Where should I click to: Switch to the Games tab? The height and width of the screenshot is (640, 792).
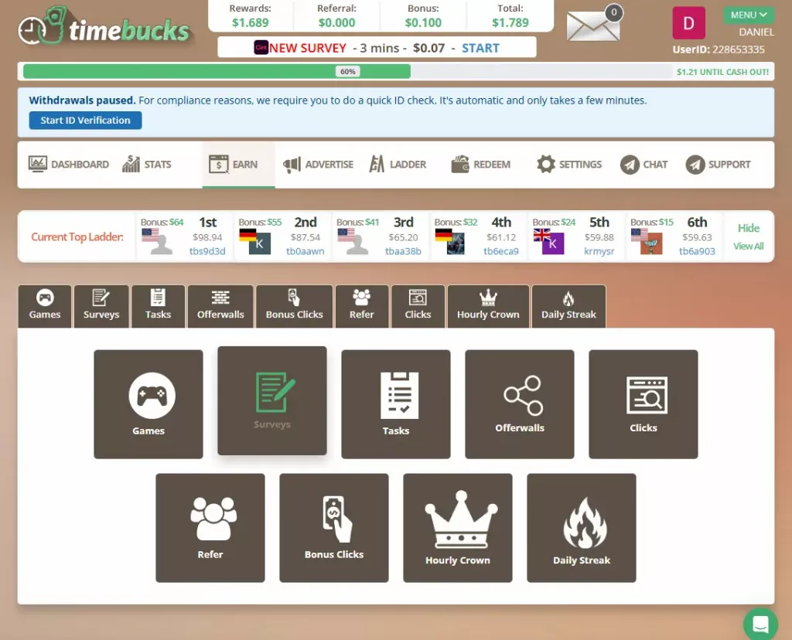pos(44,306)
